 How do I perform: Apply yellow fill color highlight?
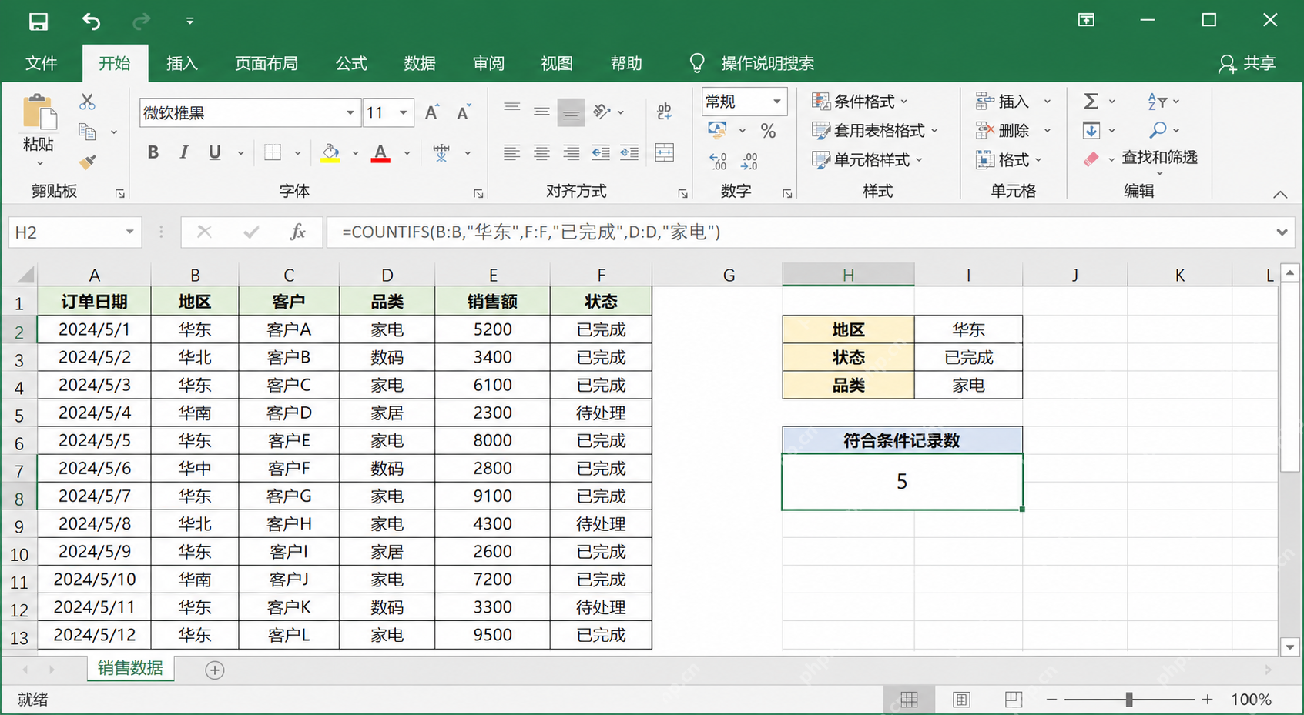click(330, 152)
